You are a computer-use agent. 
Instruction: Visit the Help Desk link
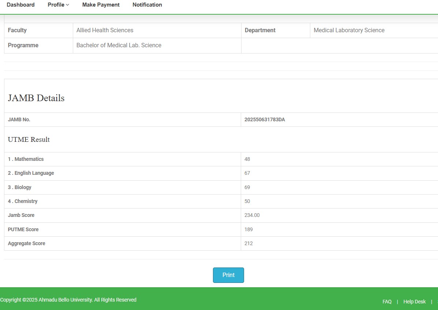414,302
